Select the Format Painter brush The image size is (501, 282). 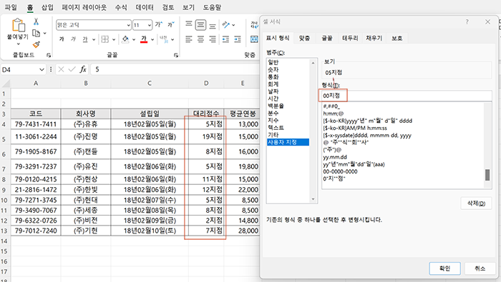37,44
